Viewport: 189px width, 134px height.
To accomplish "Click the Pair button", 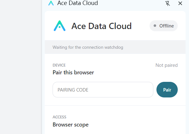I will (x=167, y=90).
